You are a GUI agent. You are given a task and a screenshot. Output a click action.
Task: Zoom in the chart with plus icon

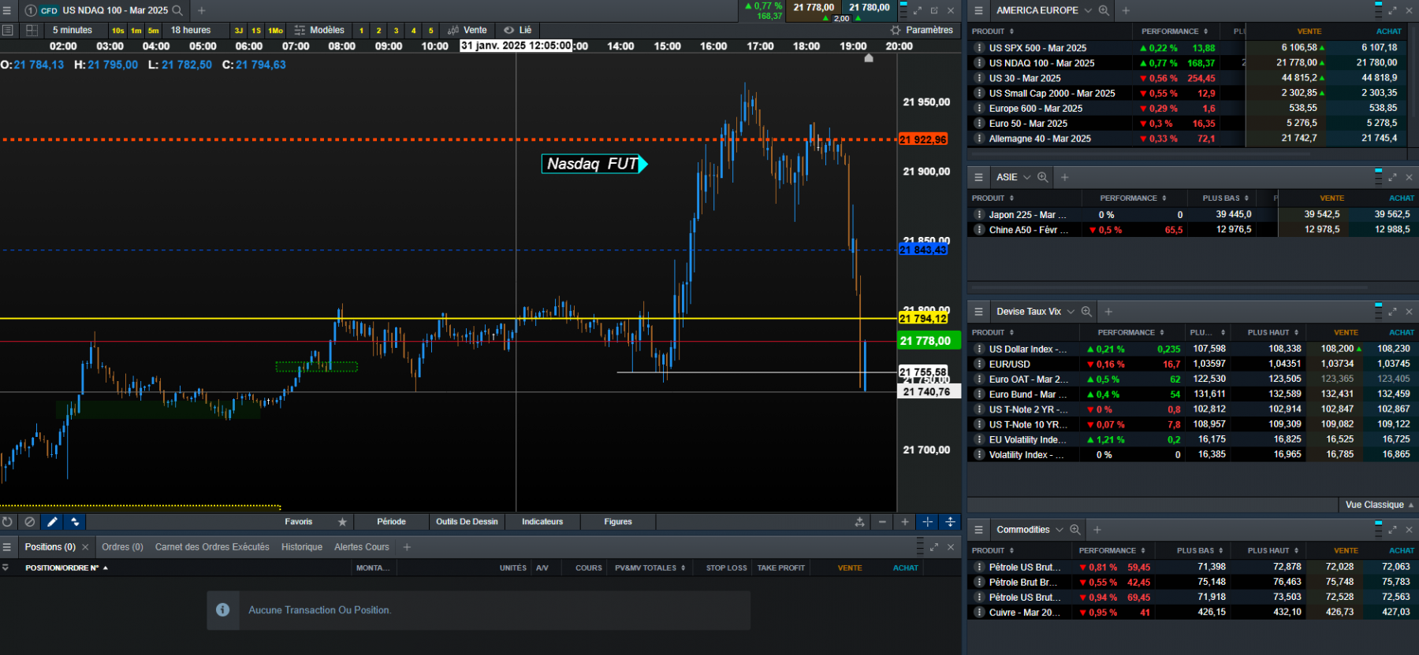coord(905,521)
